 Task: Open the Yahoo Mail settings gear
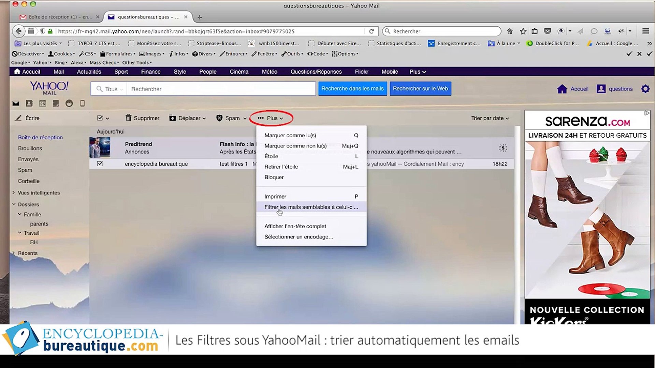pos(645,89)
